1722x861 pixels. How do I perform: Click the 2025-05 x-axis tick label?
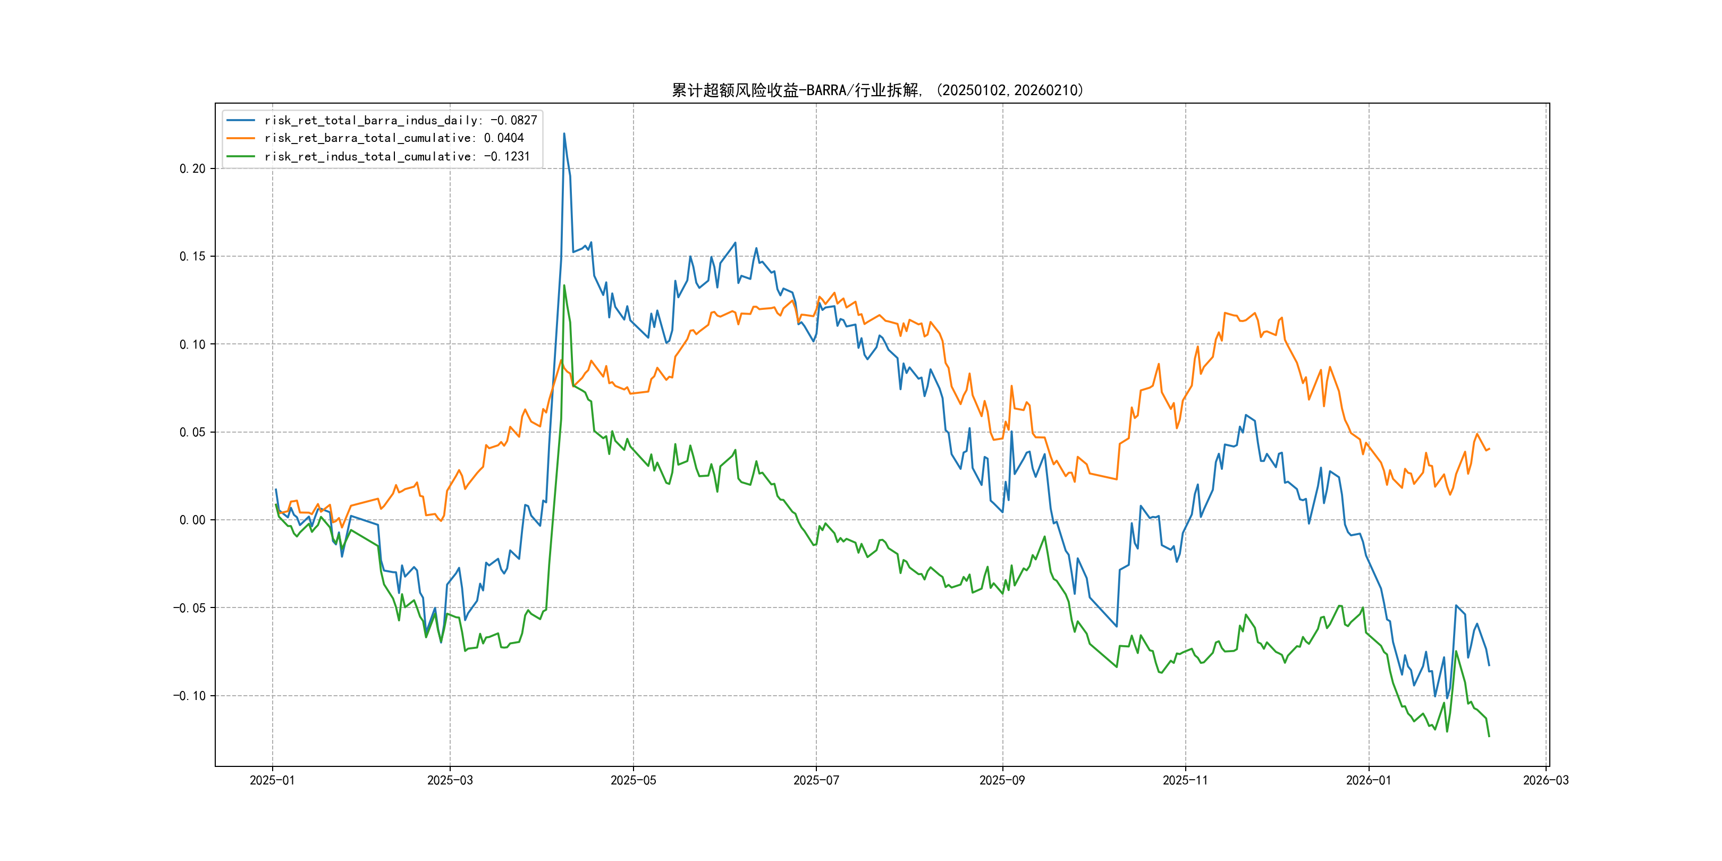click(633, 780)
